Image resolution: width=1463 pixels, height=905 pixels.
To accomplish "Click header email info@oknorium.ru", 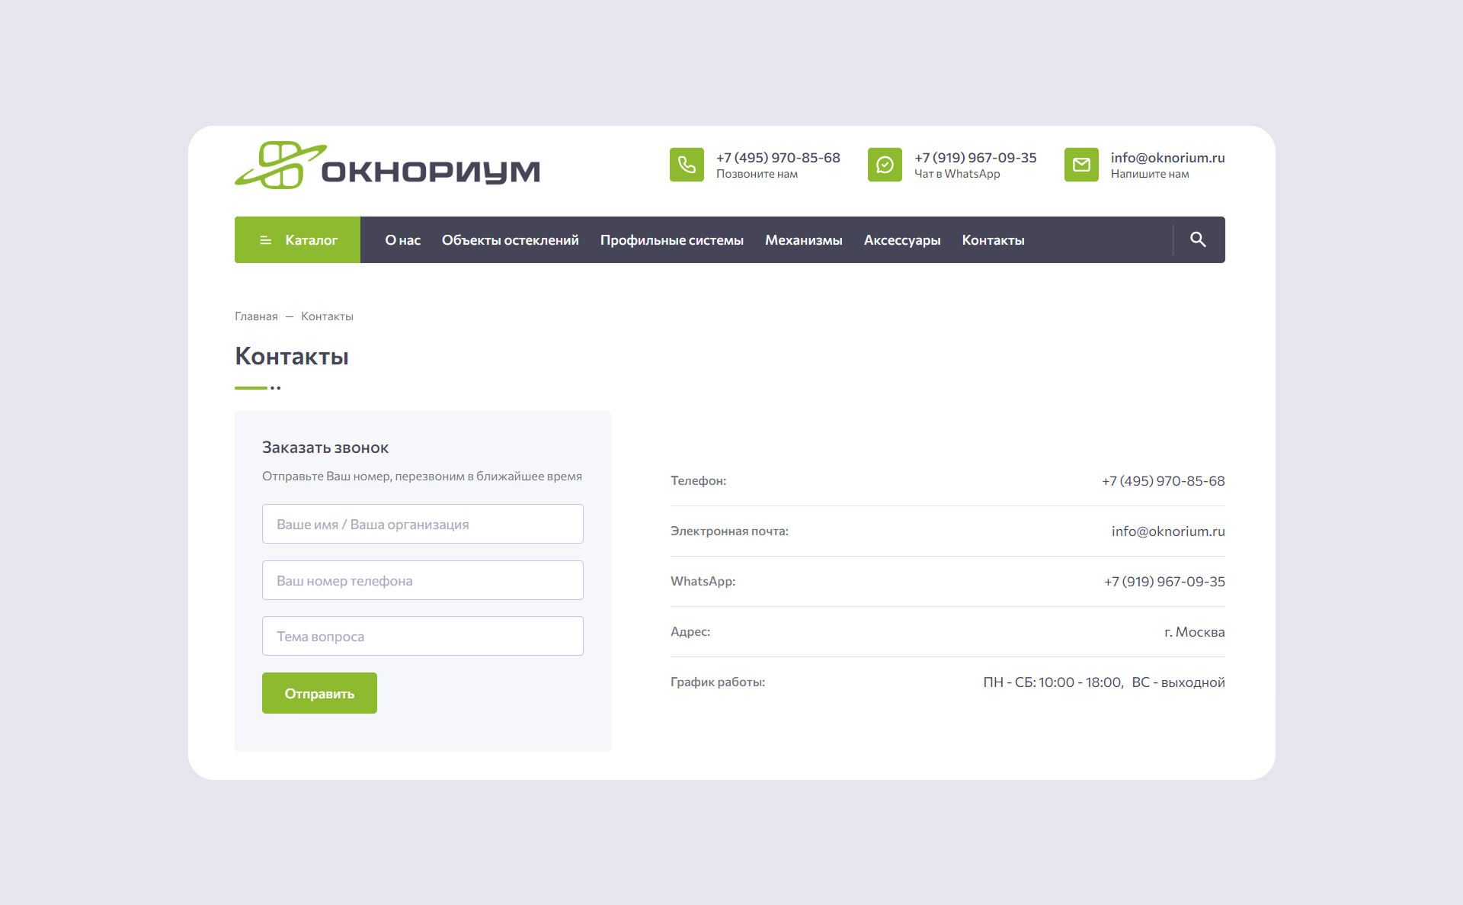I will click(1167, 158).
